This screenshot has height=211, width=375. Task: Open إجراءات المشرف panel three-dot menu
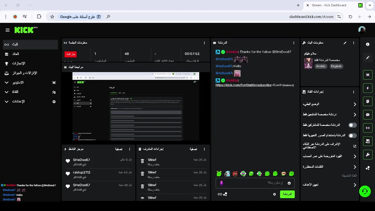coord(204,149)
